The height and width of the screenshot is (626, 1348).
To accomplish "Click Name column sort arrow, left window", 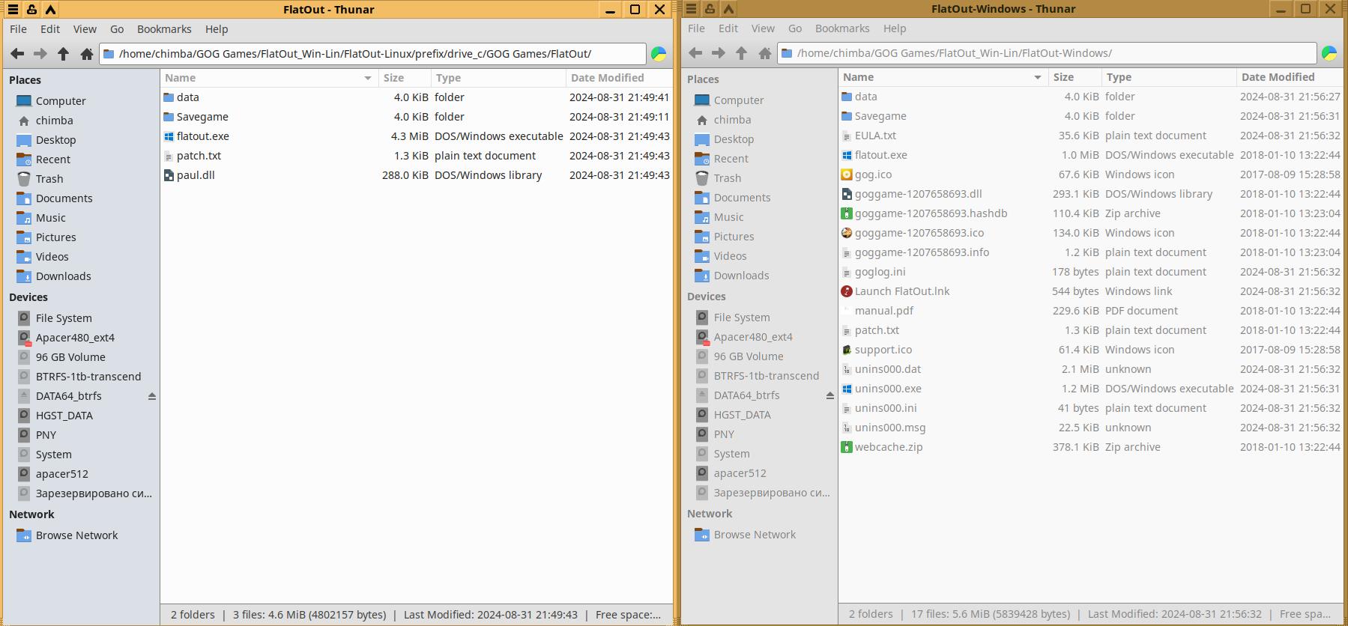I will [368, 78].
